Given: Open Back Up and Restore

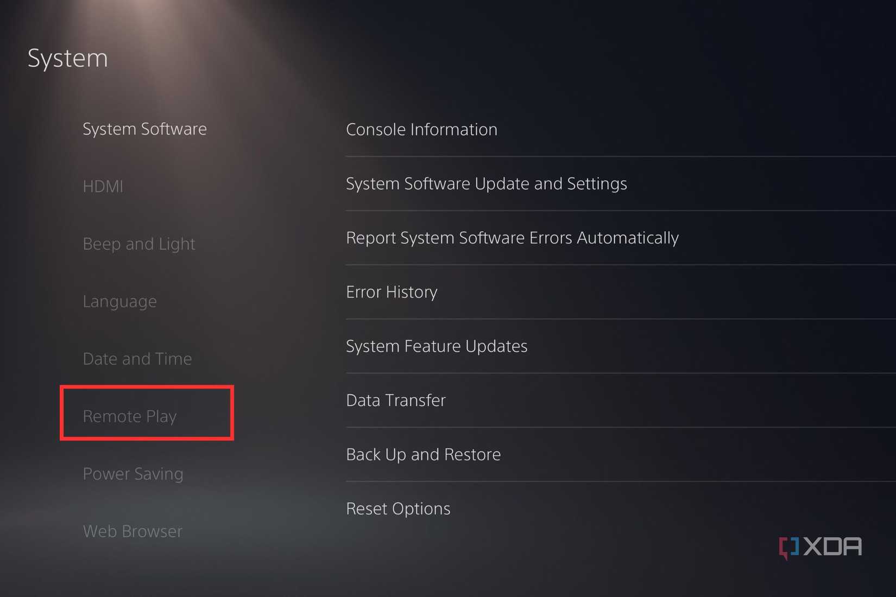Looking at the screenshot, I should 424,454.
